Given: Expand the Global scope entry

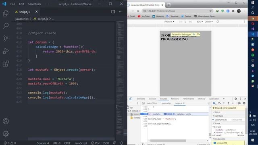Looking at the screenshot, I should tap(213, 135).
